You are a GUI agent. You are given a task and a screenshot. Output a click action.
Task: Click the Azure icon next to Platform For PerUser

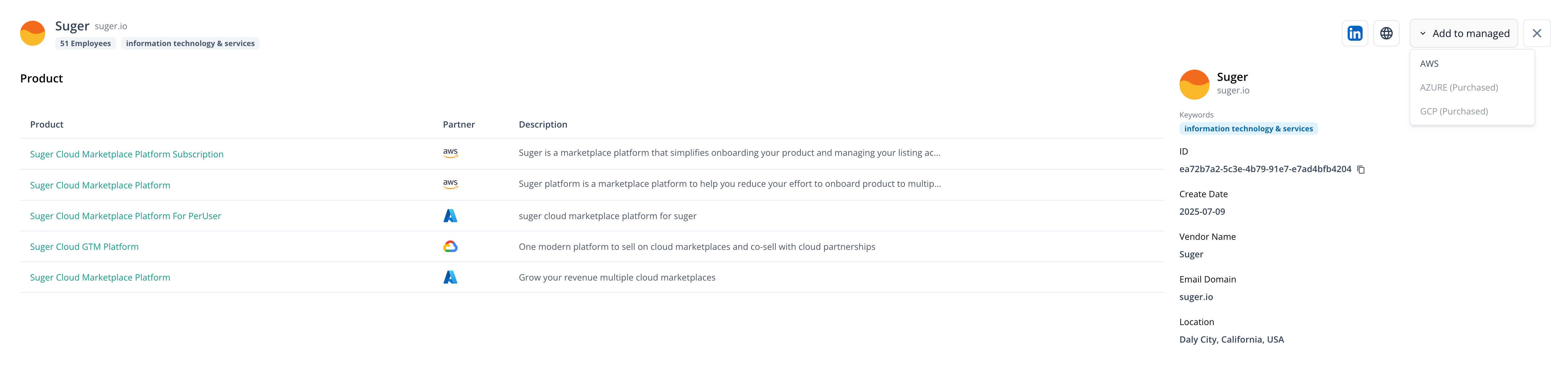pyautogui.click(x=450, y=215)
